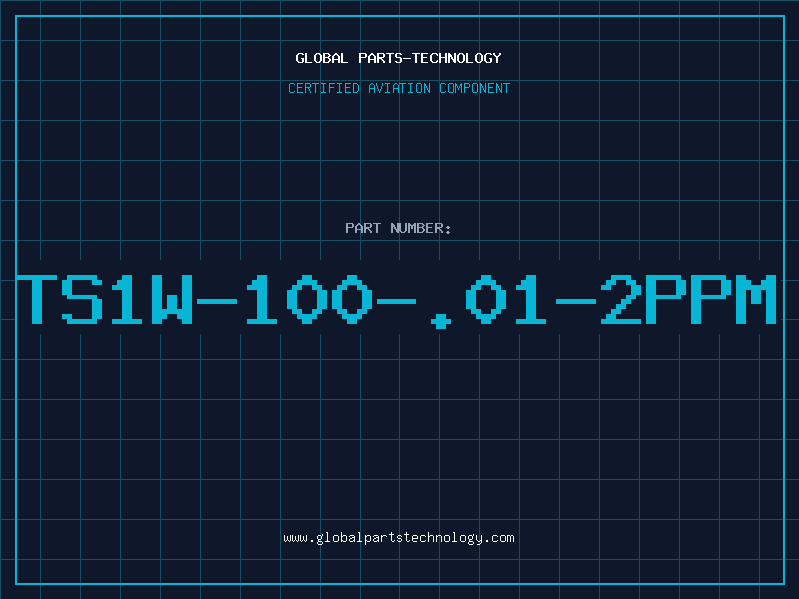
Task: Click the CERTIFIED AVIATION COMPONENT subtitle
Action: 399,88
